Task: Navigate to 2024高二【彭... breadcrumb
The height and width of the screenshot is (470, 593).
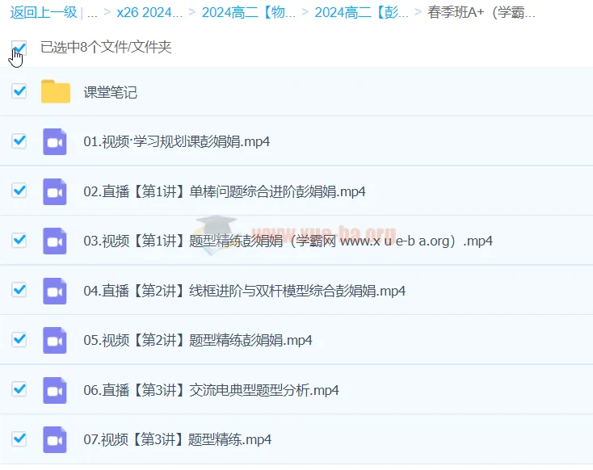Action: coord(361,13)
